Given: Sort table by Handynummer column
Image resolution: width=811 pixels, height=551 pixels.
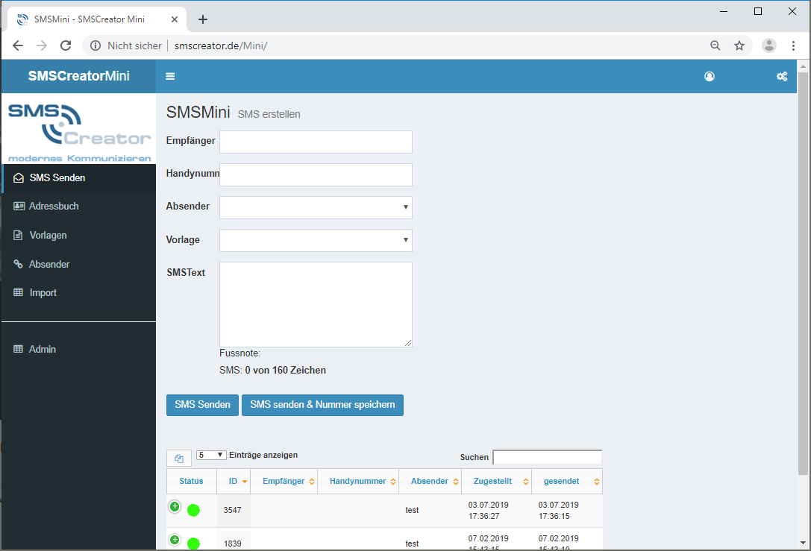Looking at the screenshot, I should pyautogui.click(x=358, y=481).
